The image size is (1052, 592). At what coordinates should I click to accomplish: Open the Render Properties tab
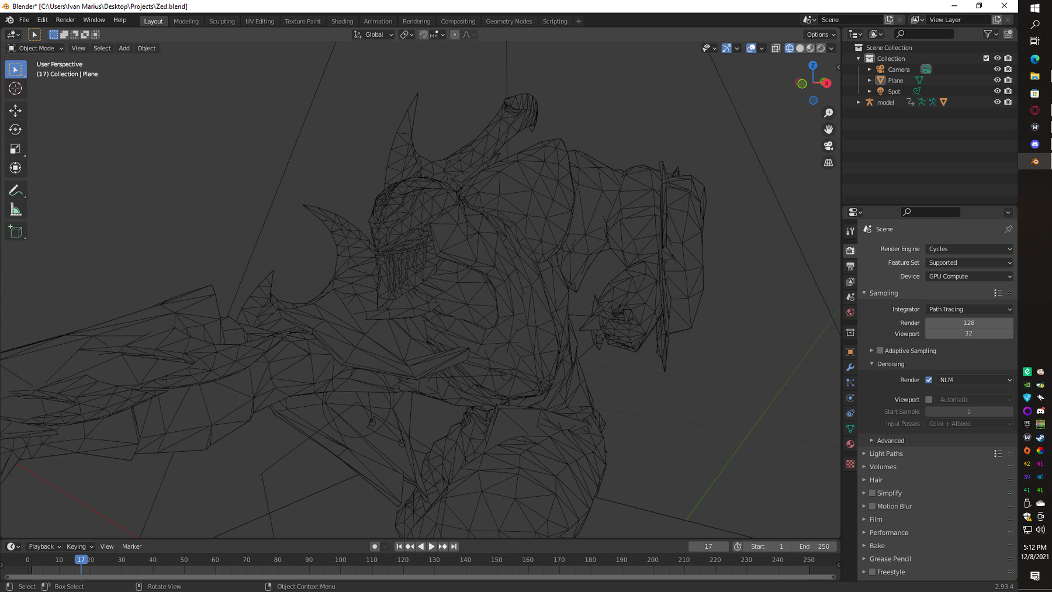point(850,250)
